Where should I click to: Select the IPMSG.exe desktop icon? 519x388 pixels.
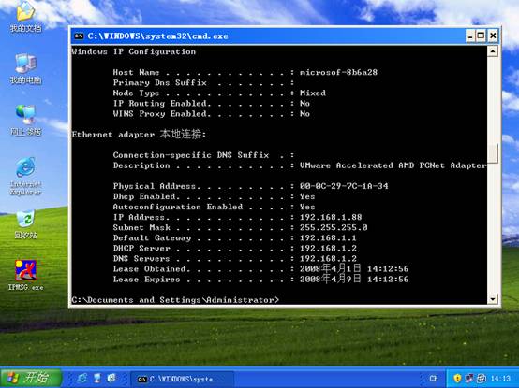coord(25,276)
